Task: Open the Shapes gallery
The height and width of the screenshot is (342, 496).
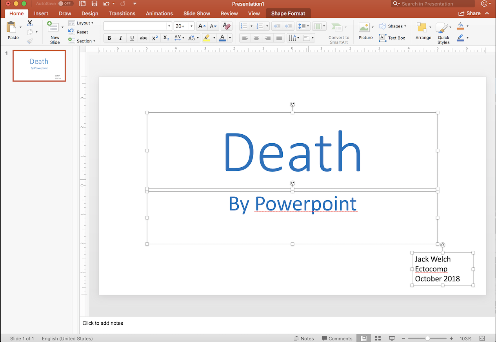Action: point(393,26)
